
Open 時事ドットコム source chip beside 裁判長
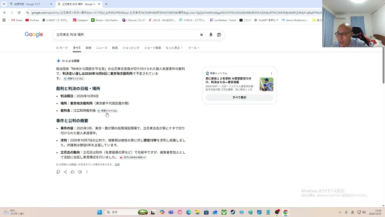tap(107, 111)
